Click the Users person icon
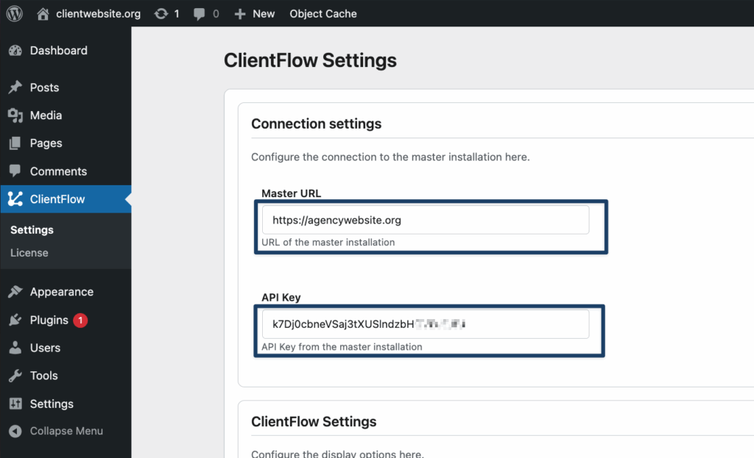Image resolution: width=754 pixels, height=458 pixels. 15,348
